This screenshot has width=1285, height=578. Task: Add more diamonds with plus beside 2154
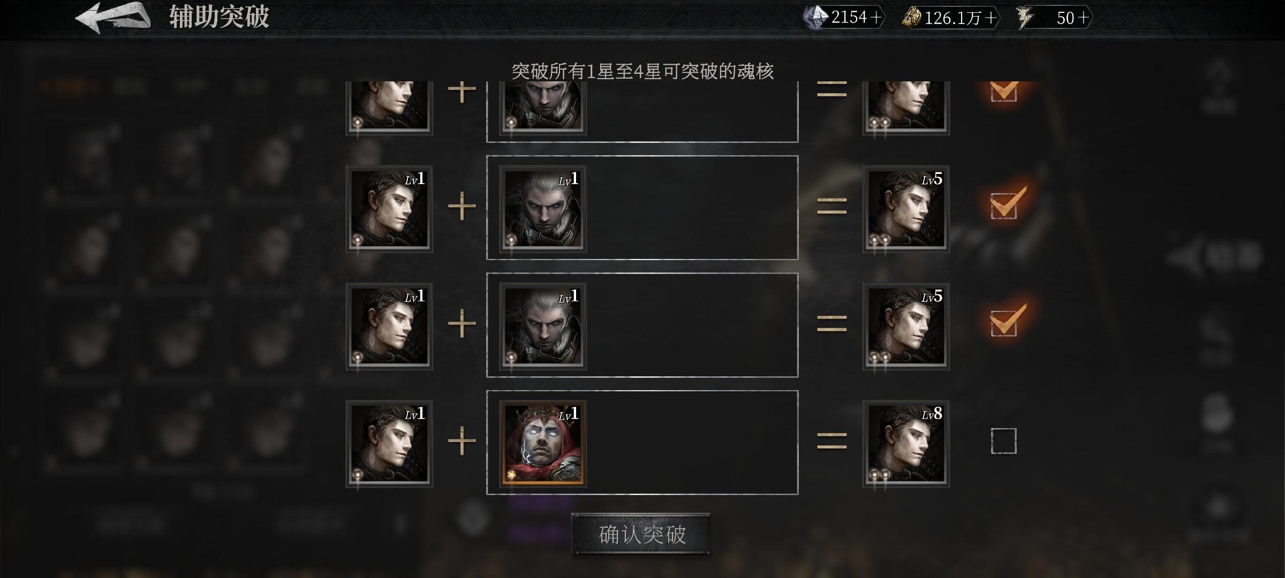[x=876, y=18]
